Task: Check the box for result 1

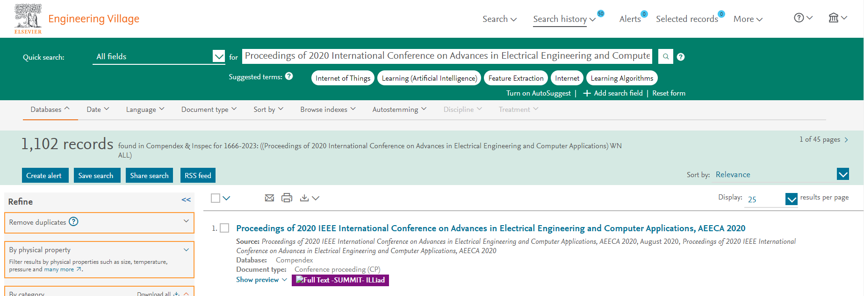Action: [224, 228]
